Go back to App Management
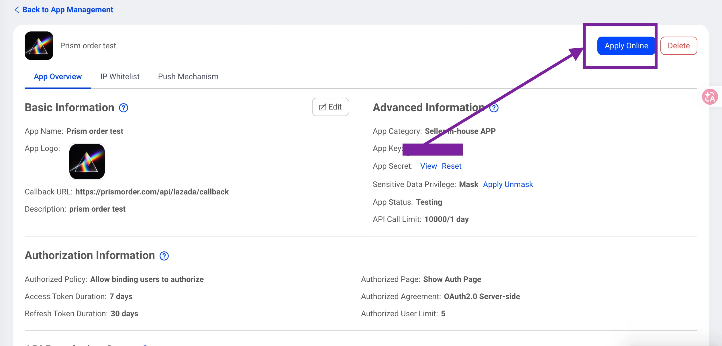This screenshot has width=722, height=346. [x=64, y=10]
